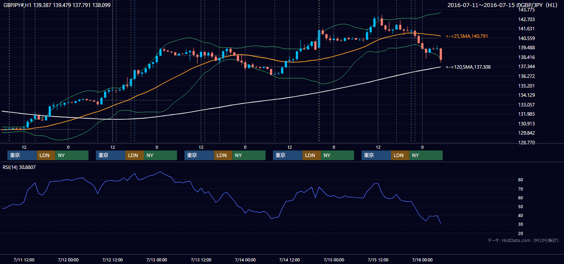
Task: Click RSI scale value 80
Action: coord(521,180)
